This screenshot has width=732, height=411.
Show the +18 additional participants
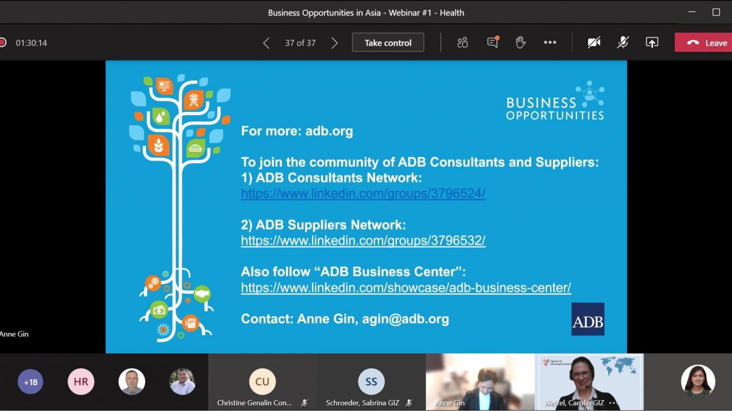30,382
